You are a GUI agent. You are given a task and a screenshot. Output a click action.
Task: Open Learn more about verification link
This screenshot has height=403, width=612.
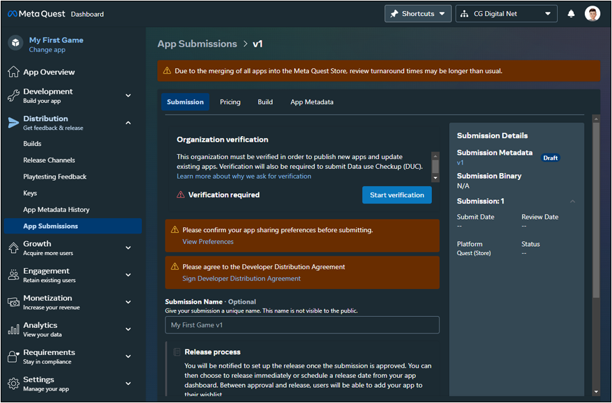(244, 176)
